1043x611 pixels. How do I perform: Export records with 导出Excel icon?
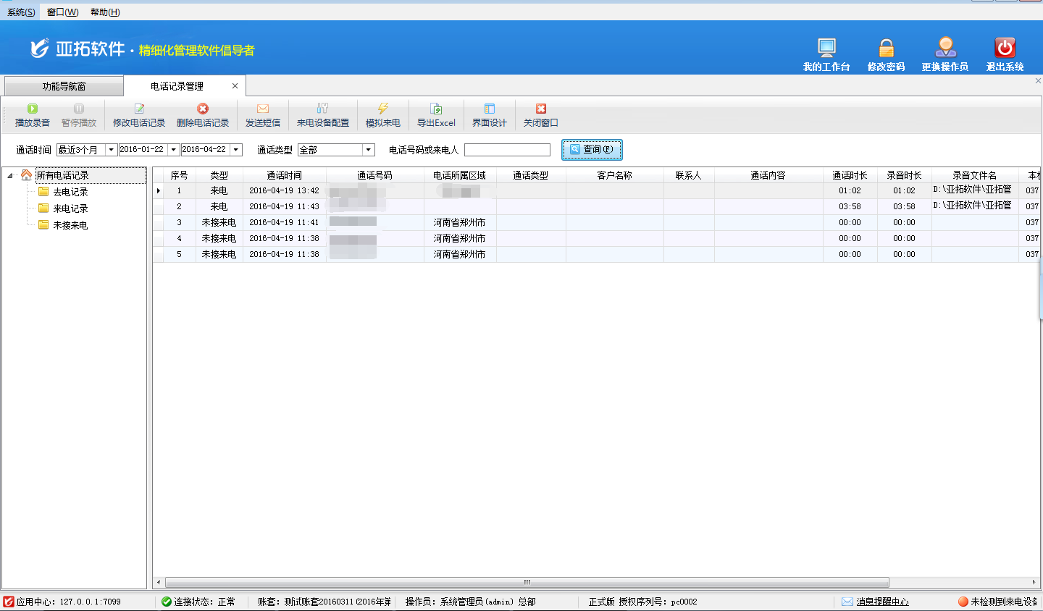(436, 109)
